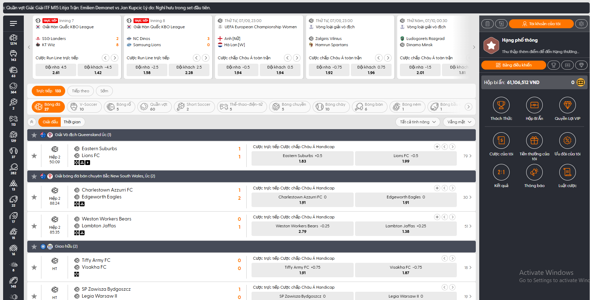
Task: Click the Thách Thức trophy icon
Action: (x=501, y=105)
